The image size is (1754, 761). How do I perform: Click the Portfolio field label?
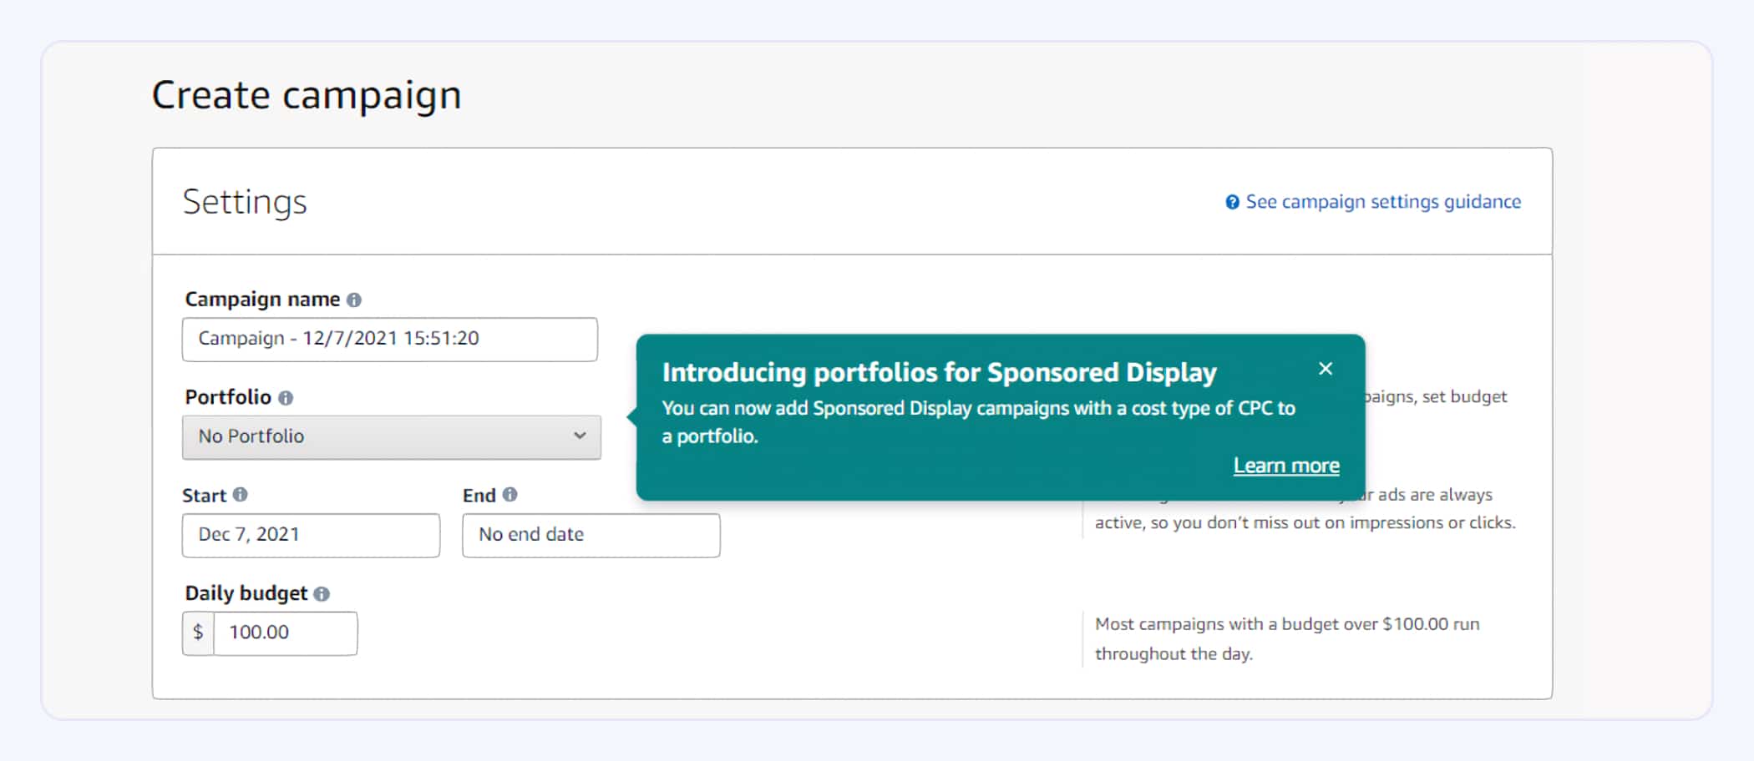[228, 397]
